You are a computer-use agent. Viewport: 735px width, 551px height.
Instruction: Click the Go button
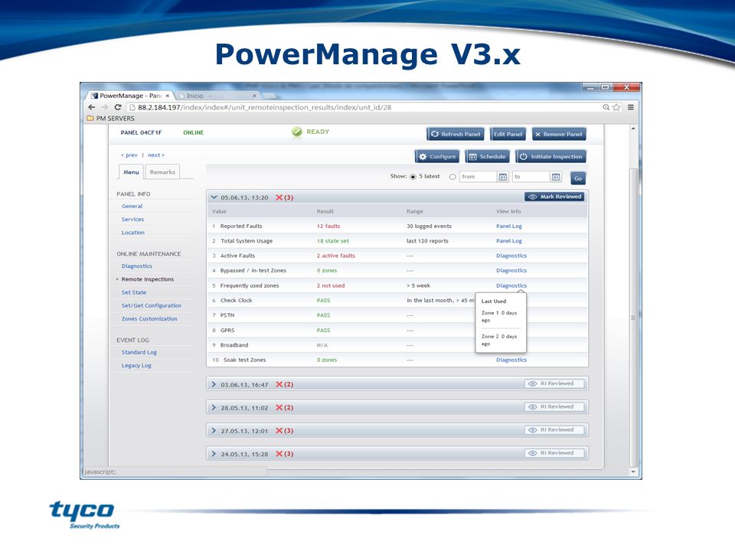[x=578, y=178]
